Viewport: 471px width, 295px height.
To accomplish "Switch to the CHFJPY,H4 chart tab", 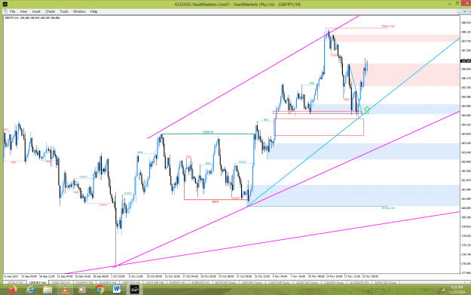I will point(84,283).
